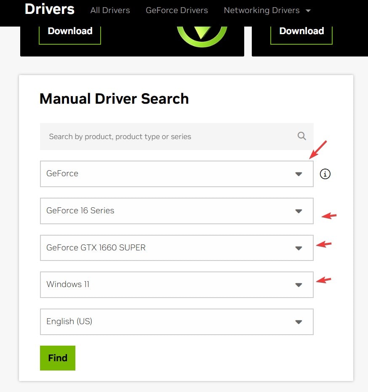The height and width of the screenshot is (392, 368).
Task: Open the product type info icon
Action: click(x=325, y=174)
